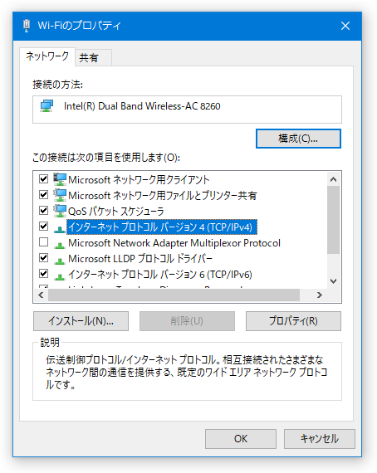Switch to the 共有 tab
377x473 pixels.
click(89, 57)
